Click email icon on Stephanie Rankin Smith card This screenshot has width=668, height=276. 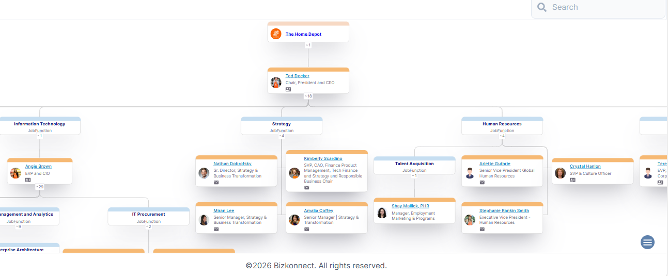pyautogui.click(x=482, y=229)
